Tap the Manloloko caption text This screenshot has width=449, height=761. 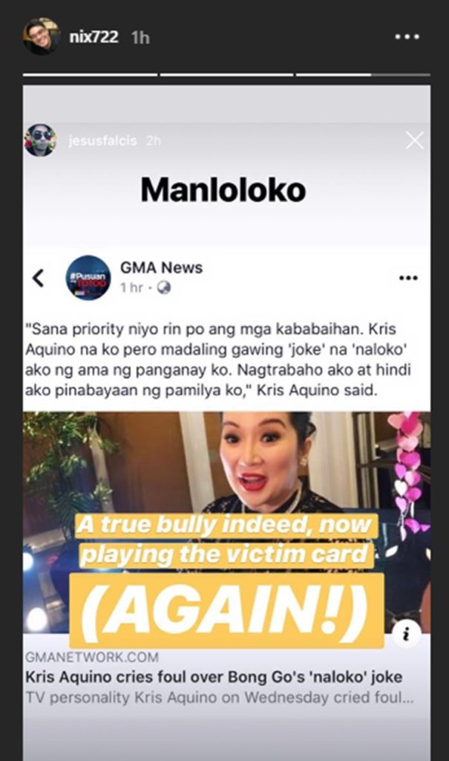[223, 190]
